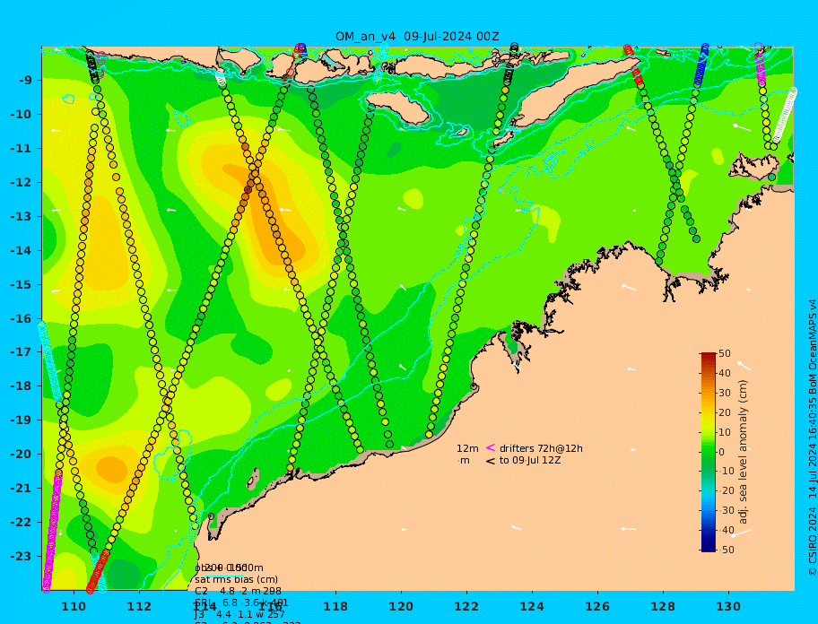Viewport: 818px width, 624px height.
Task: Click the green zero-level band of the colorbar
Action: 708,452
